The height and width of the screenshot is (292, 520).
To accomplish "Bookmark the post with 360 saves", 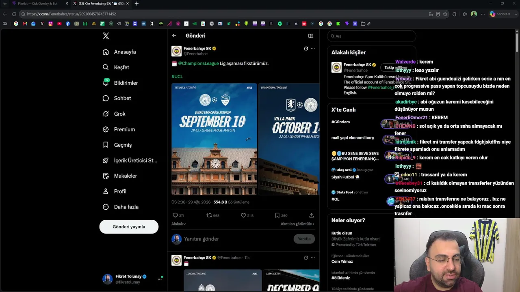I will tap(281, 215).
